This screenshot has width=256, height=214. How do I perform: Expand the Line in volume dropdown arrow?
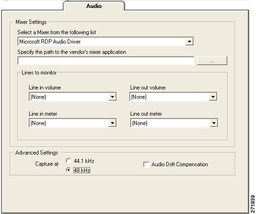tap(112, 97)
